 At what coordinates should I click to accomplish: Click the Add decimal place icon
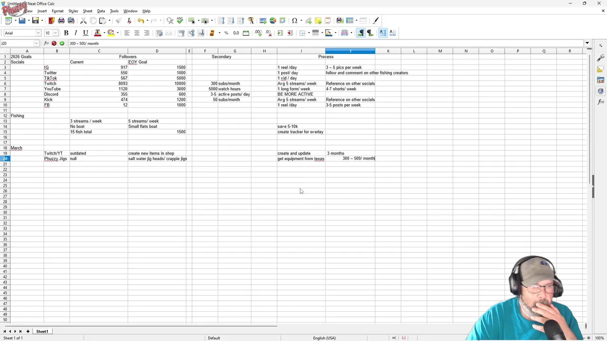click(x=258, y=33)
